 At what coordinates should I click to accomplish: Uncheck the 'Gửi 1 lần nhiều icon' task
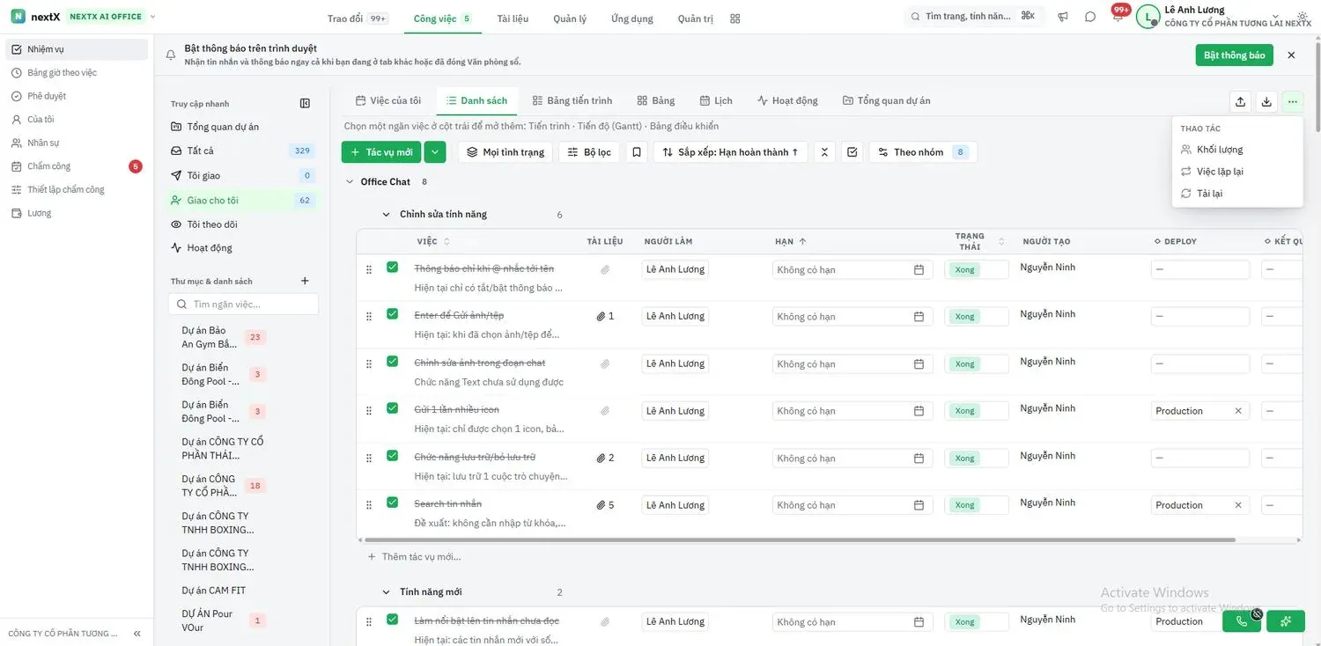392,408
